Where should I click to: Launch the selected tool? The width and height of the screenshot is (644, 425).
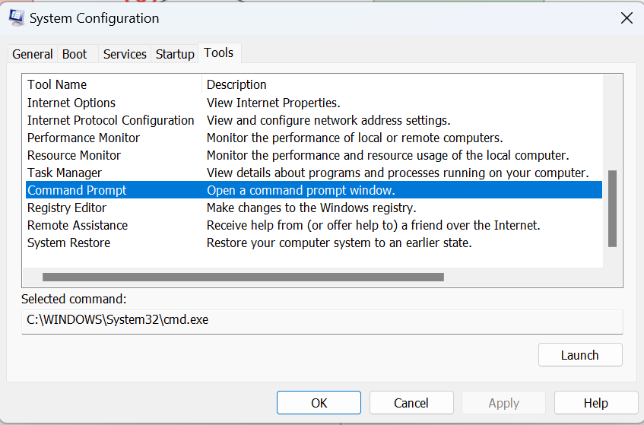coord(579,355)
